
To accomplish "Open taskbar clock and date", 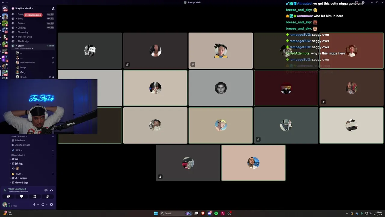I will point(378,213).
